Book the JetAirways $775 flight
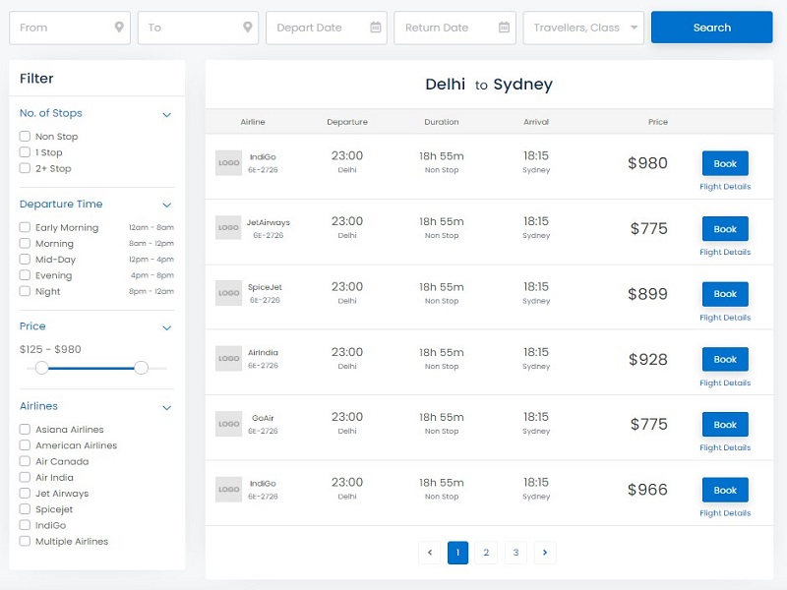This screenshot has height=590, width=787. tap(725, 229)
